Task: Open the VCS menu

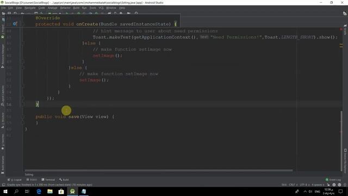Action: point(101,8)
